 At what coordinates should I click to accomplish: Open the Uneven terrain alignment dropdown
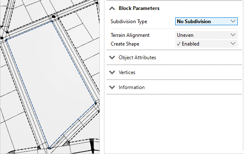point(206,35)
